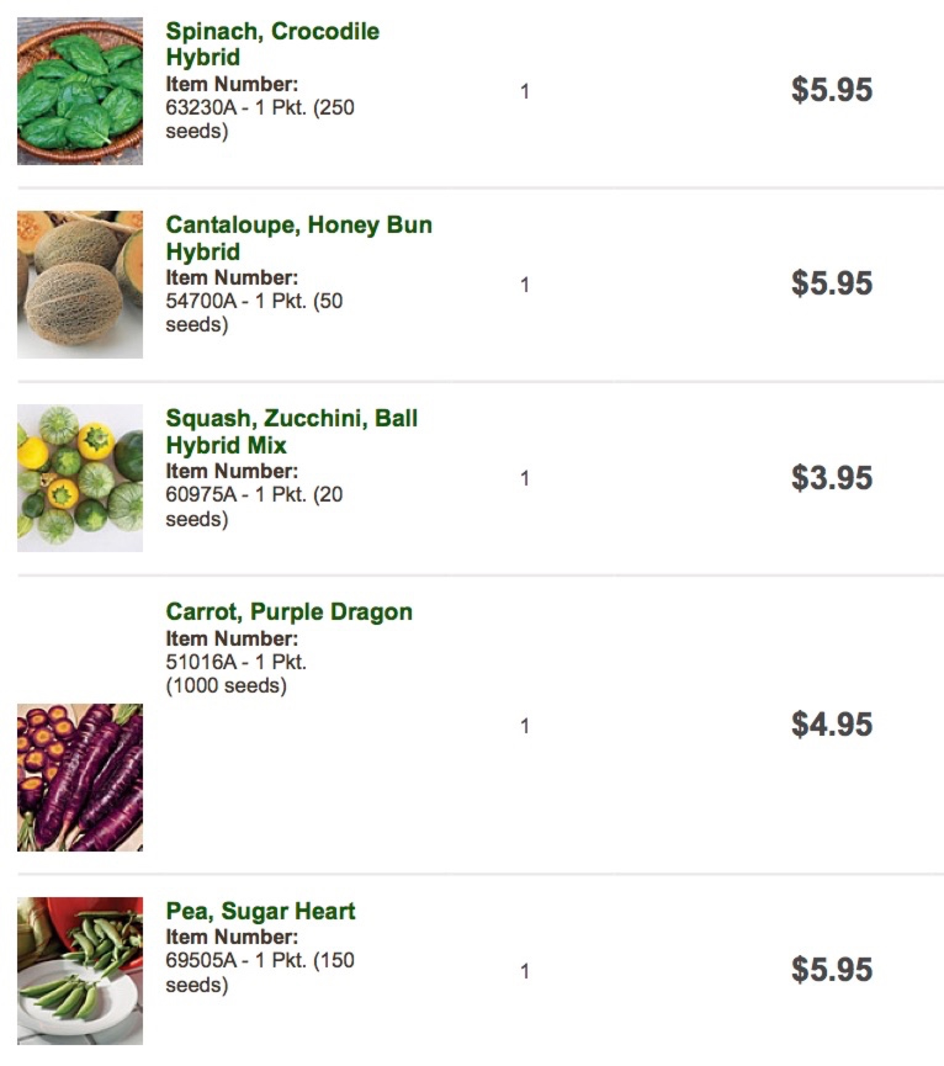Open the Spinach, Crocodile Hybrid title link
This screenshot has height=1066, width=944.
(x=272, y=44)
